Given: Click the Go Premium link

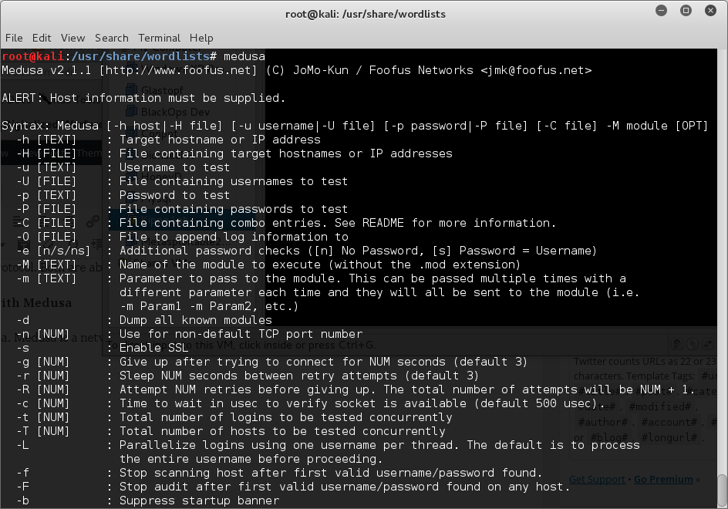Looking at the screenshot, I should coord(663,479).
